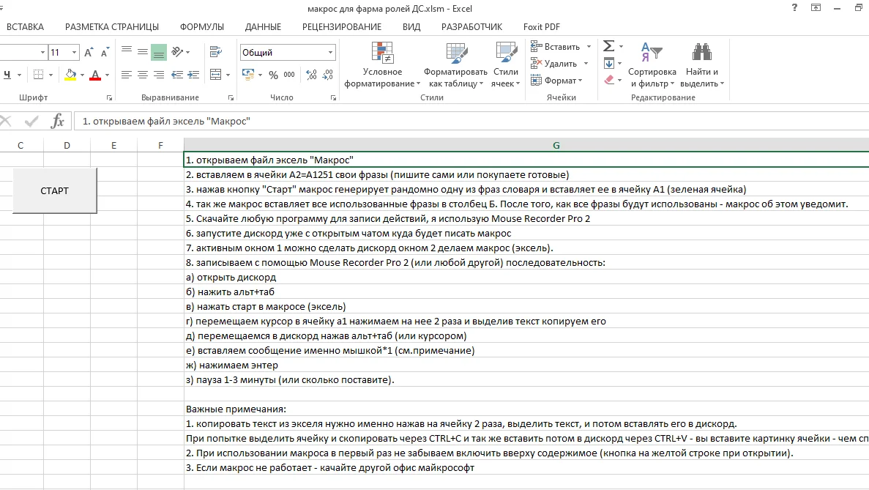Open the font size dropdown arrow
Image resolution: width=869 pixels, height=490 pixels.
click(74, 53)
